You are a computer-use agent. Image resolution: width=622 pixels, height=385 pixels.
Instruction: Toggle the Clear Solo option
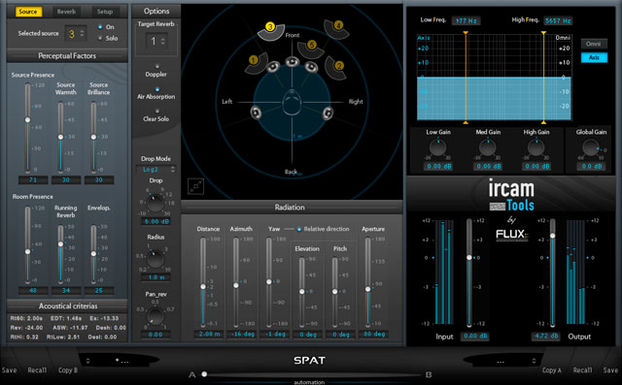click(157, 112)
